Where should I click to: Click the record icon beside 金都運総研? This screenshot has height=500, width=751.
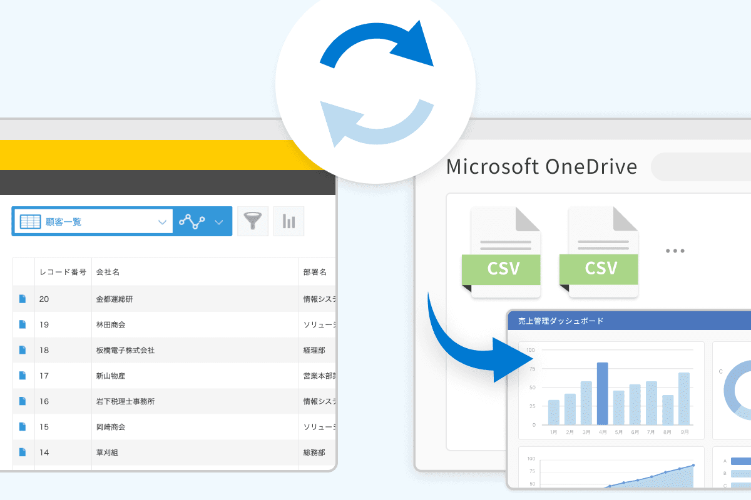(23, 299)
